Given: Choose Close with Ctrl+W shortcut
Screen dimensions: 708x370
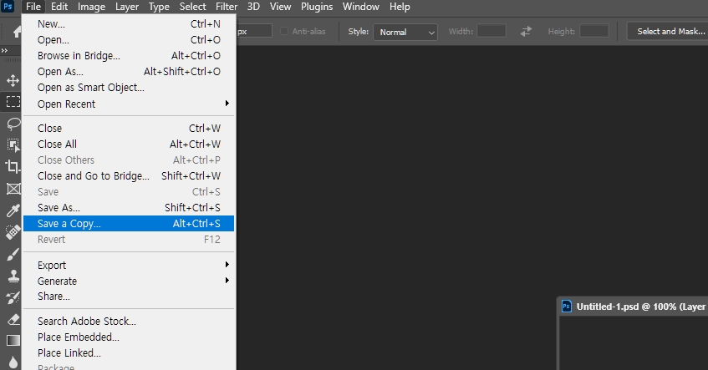Looking at the screenshot, I should click(x=129, y=128).
